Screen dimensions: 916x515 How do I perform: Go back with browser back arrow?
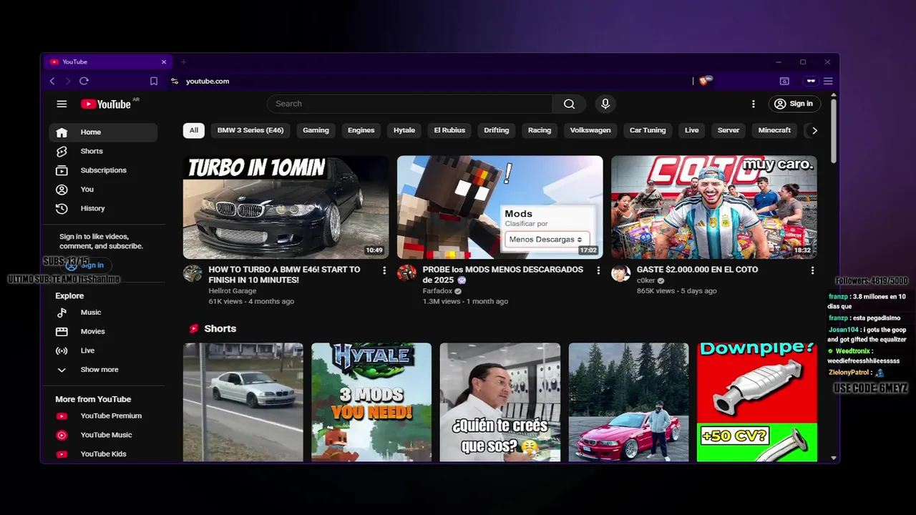coord(52,82)
